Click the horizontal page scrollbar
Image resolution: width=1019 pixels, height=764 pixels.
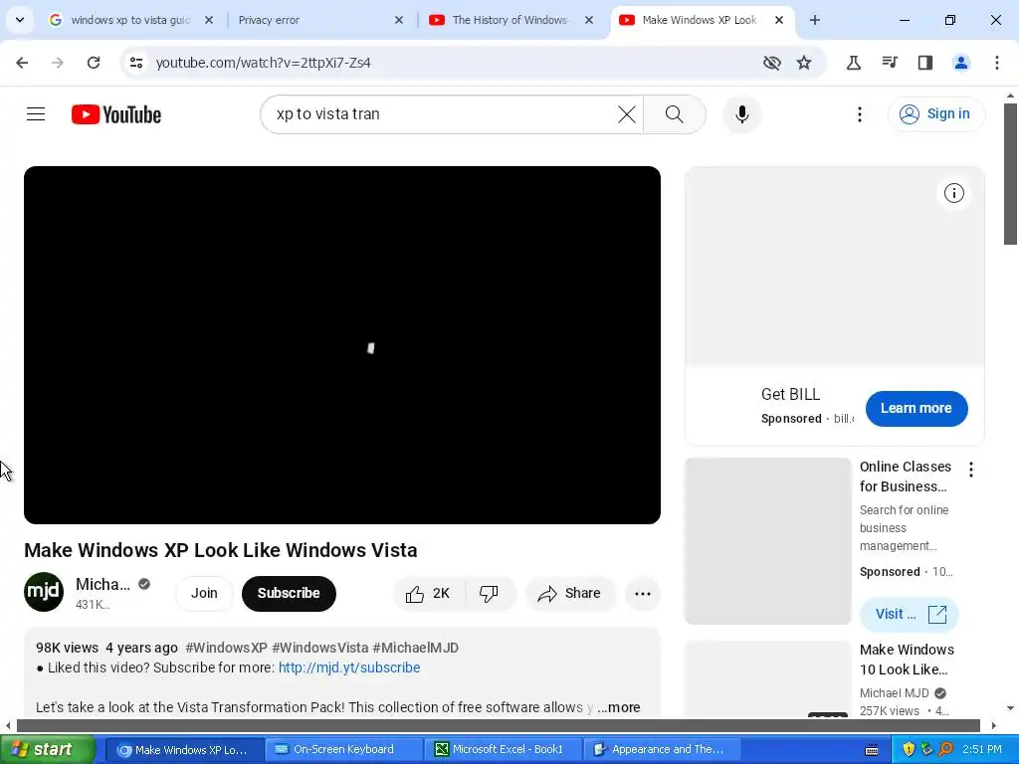point(498,725)
